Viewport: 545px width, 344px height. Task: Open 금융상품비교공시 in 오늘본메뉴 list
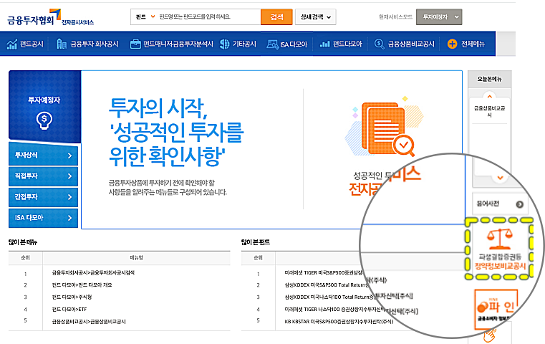(x=489, y=111)
